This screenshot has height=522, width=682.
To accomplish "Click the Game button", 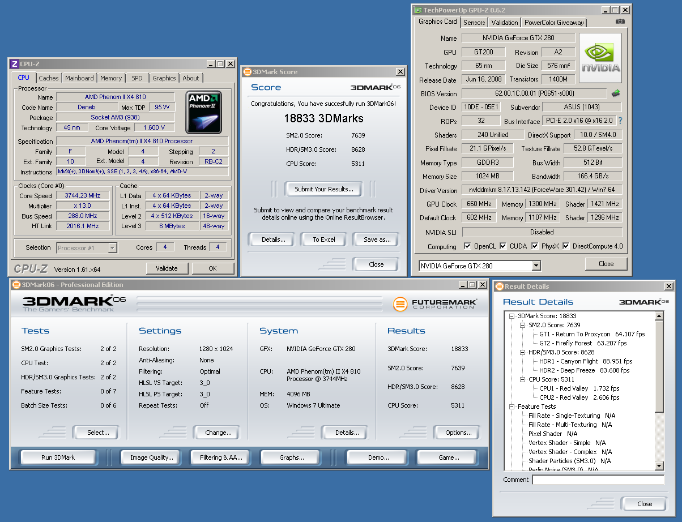I will click(449, 457).
